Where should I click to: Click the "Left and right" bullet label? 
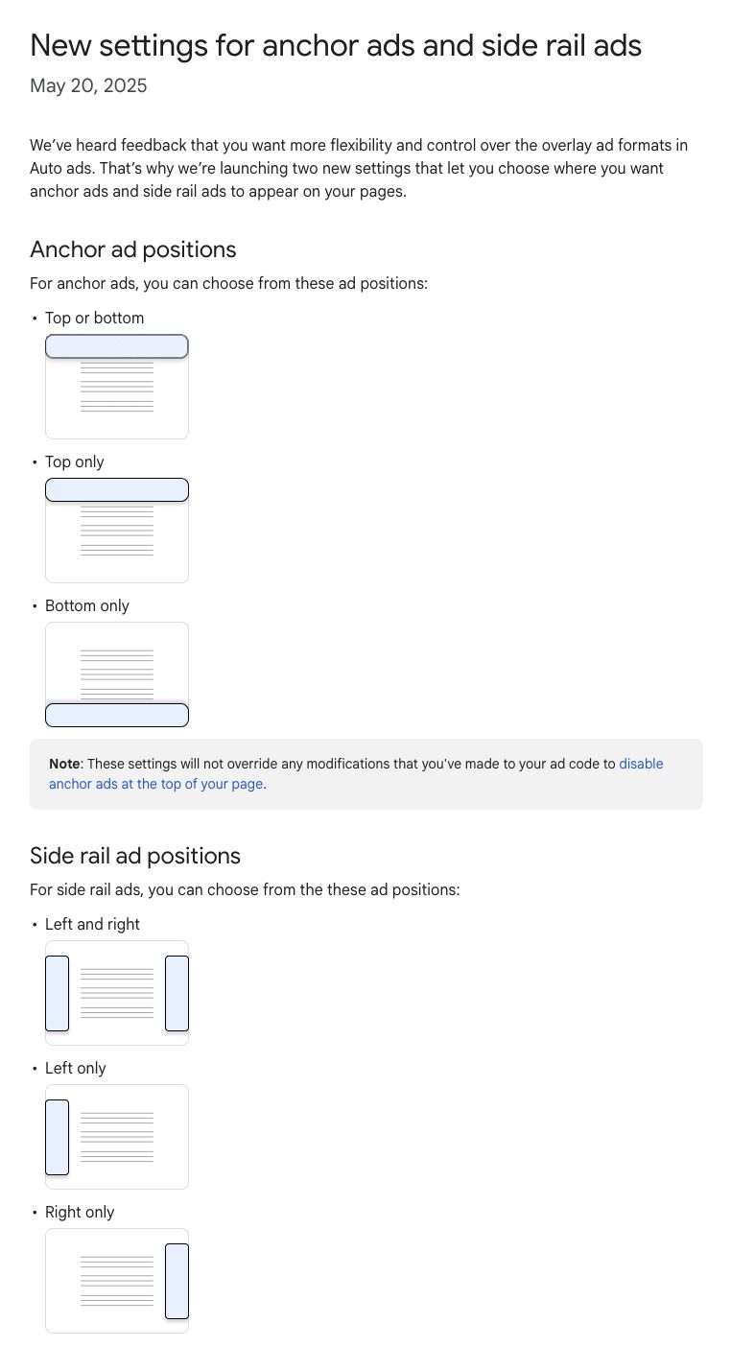pos(92,924)
